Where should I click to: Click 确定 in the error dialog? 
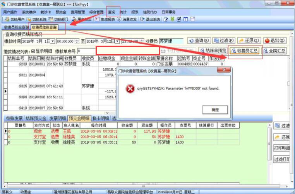coord(215,110)
